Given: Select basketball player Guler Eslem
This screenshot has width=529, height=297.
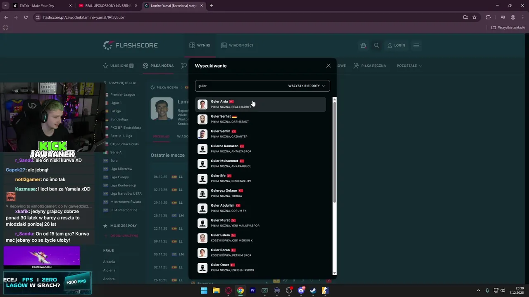Looking at the screenshot, I should pos(260,238).
